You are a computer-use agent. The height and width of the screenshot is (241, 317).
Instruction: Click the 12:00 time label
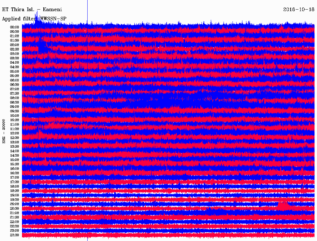click(15, 133)
